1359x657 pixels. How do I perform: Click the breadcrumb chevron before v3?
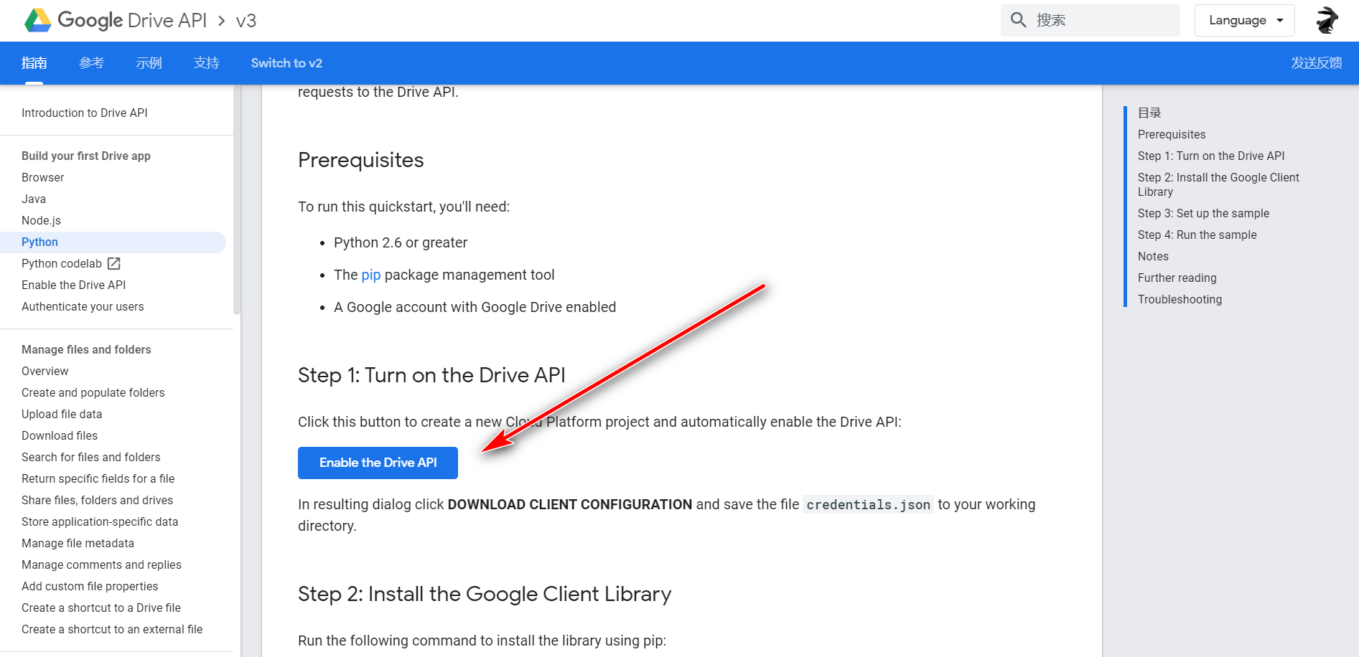pyautogui.click(x=220, y=21)
